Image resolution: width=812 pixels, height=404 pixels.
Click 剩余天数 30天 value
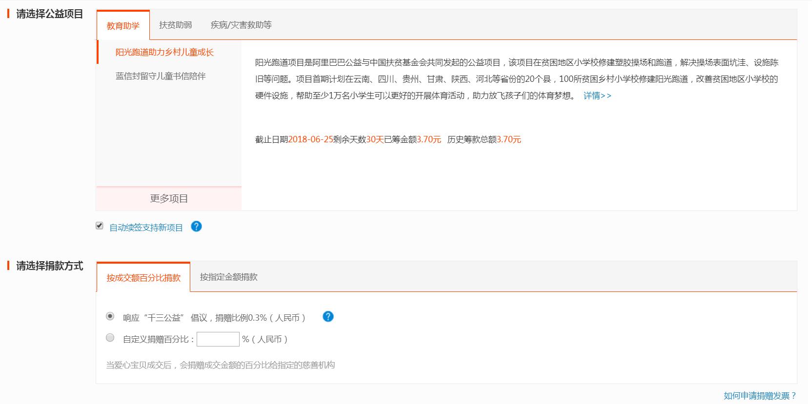[x=375, y=139]
